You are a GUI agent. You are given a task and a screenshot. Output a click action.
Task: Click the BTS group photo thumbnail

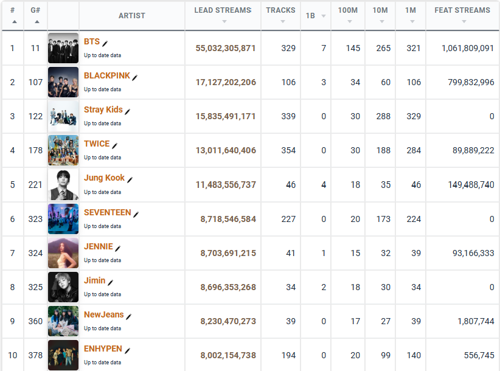(63, 48)
